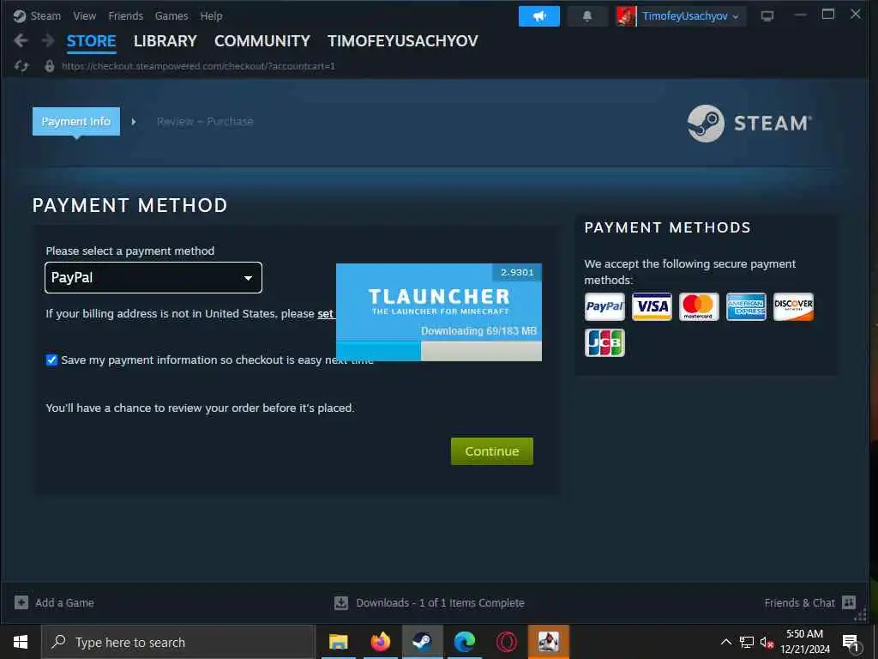Click the network tray icon
Image resolution: width=878 pixels, height=659 pixels.
tap(747, 642)
